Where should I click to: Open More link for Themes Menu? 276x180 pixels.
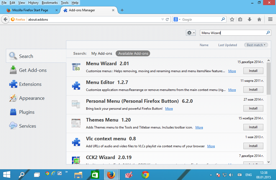click(x=199, y=127)
